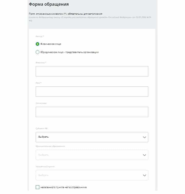Choose "Юридическое лицо" radio option
The height and width of the screenshot is (194, 185).
point(38,52)
